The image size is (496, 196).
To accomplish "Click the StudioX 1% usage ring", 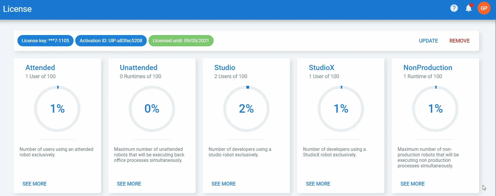I will pyautogui.click(x=341, y=109).
